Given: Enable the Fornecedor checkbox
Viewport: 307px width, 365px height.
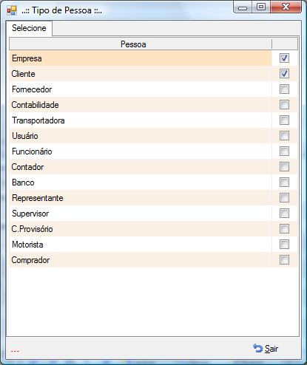Looking at the screenshot, I should (x=284, y=89).
